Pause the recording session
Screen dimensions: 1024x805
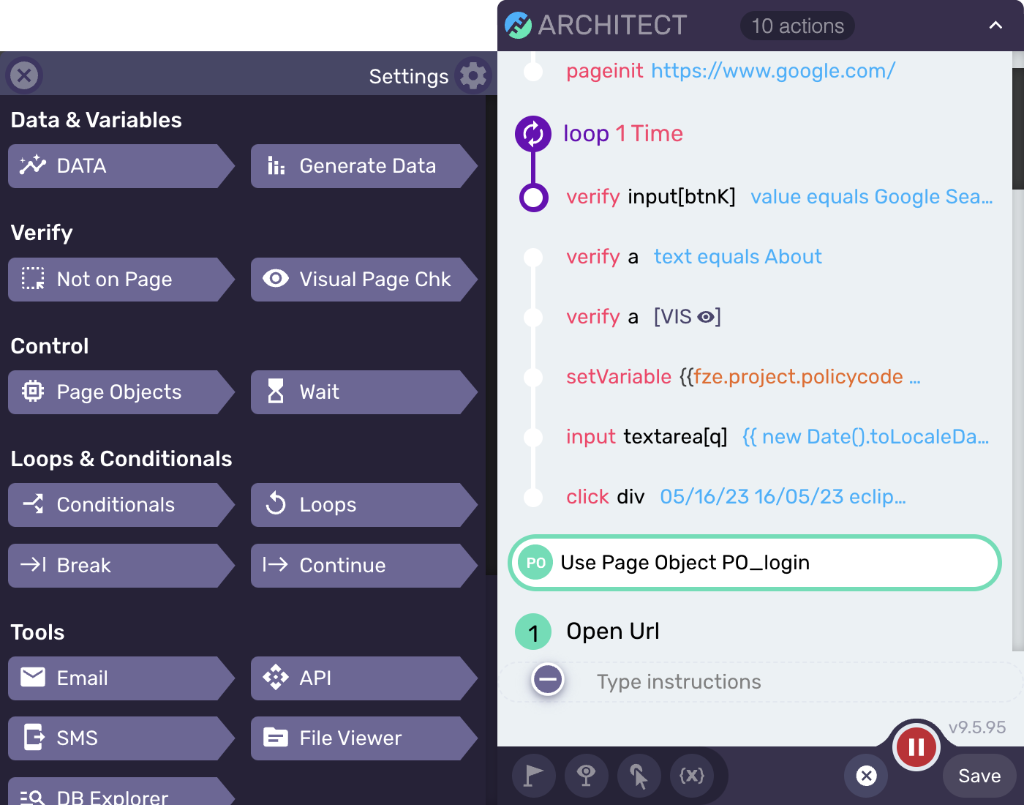pos(916,747)
